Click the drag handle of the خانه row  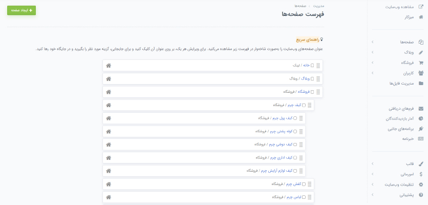318,66
